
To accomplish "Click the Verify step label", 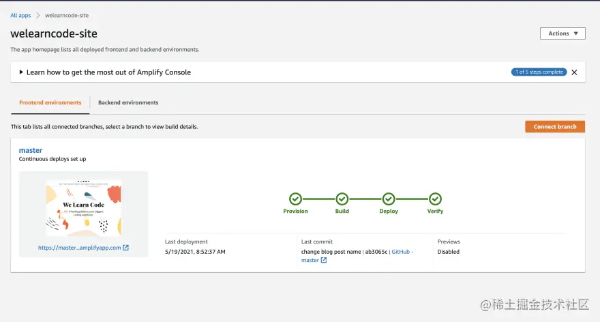I will tap(435, 211).
